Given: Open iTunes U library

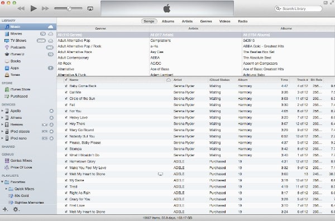Looking at the screenshot, I should [17, 54].
